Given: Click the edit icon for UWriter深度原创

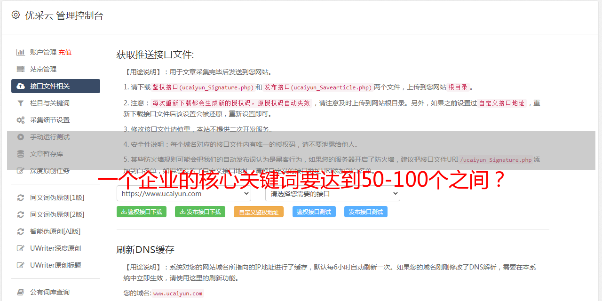Looking at the screenshot, I should tap(21, 248).
